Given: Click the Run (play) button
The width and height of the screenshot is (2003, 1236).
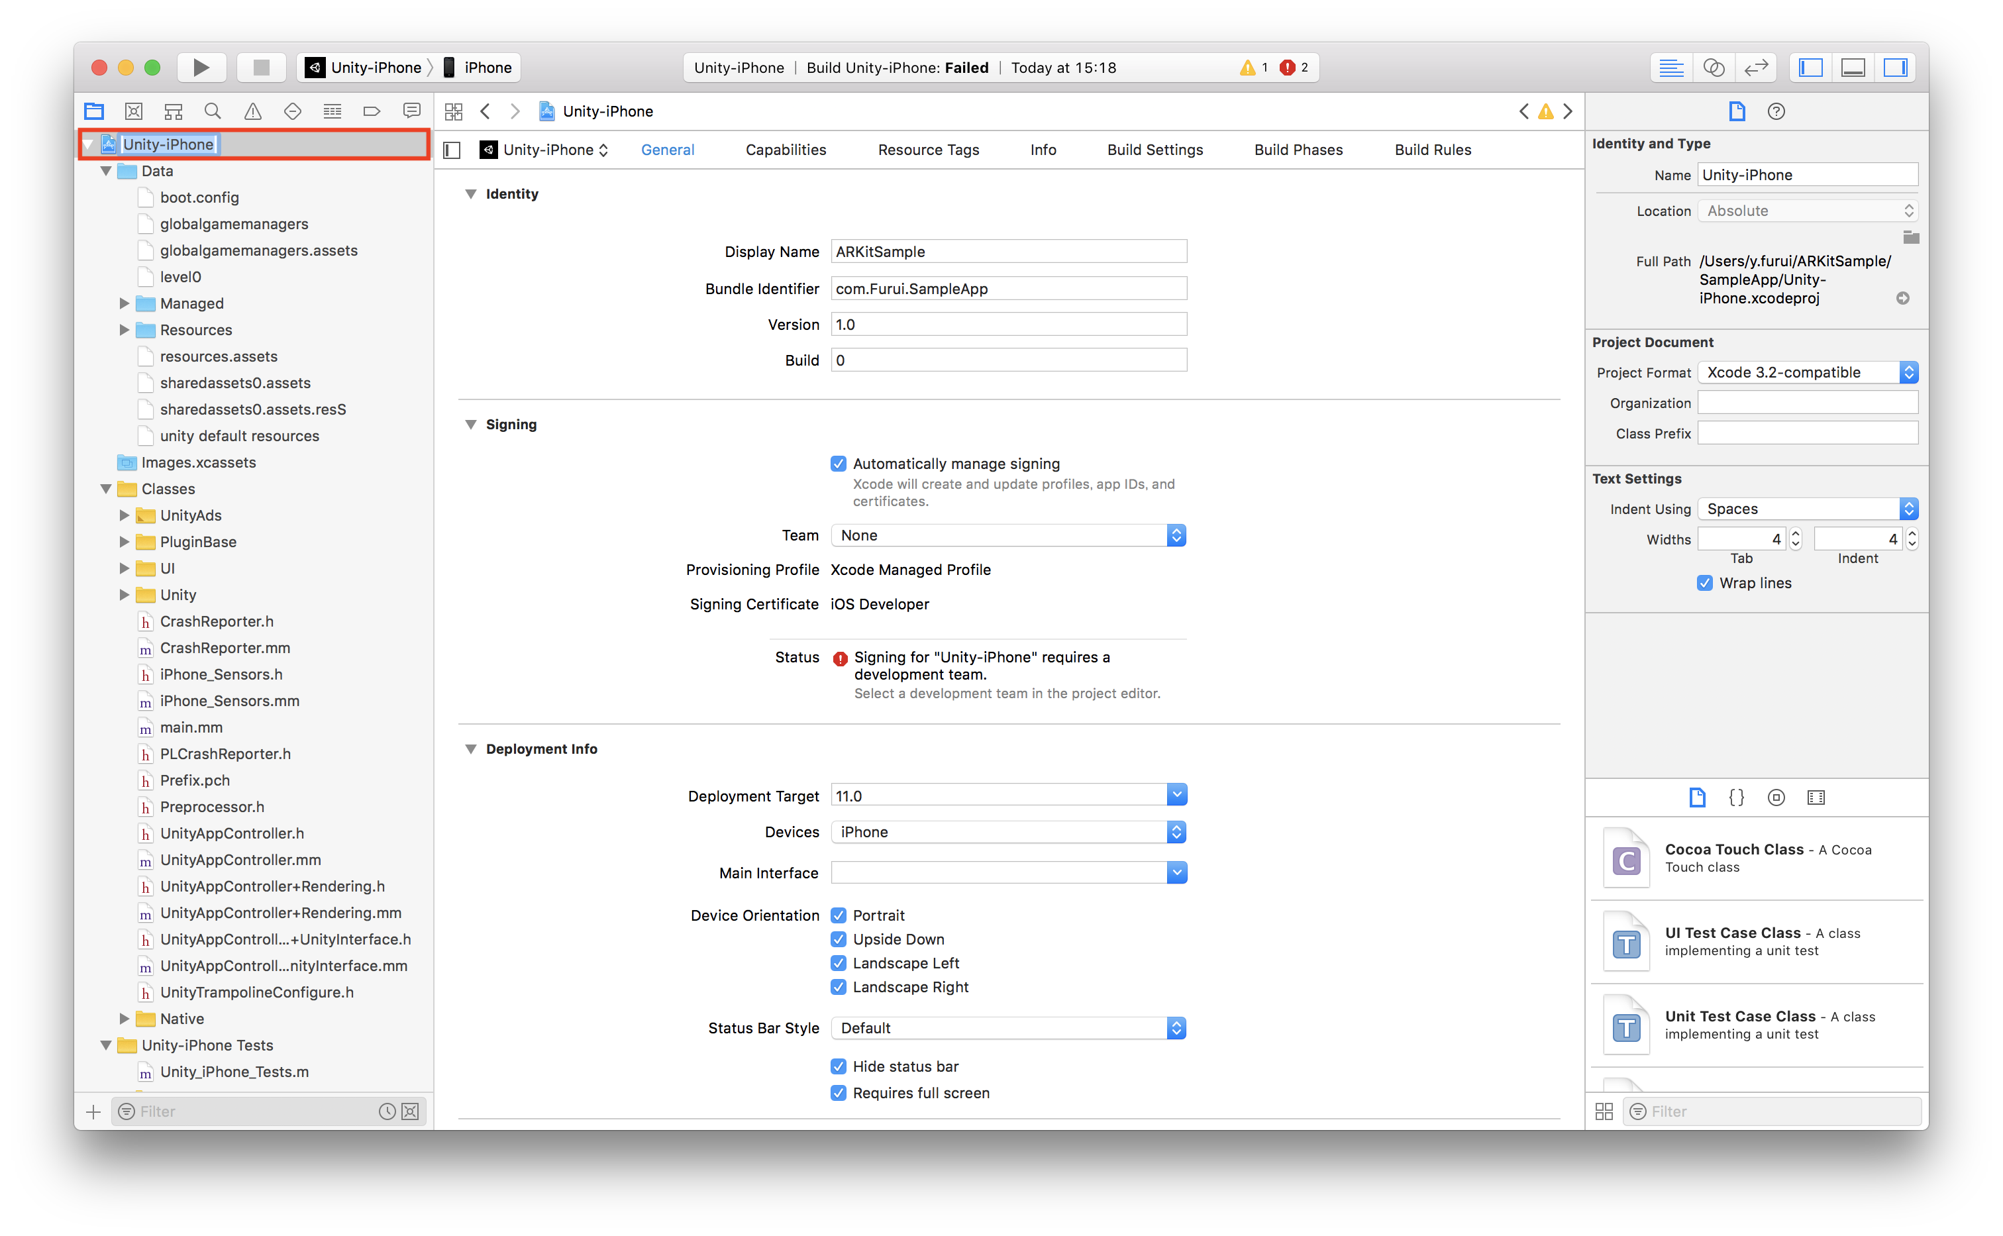Looking at the screenshot, I should click(200, 67).
